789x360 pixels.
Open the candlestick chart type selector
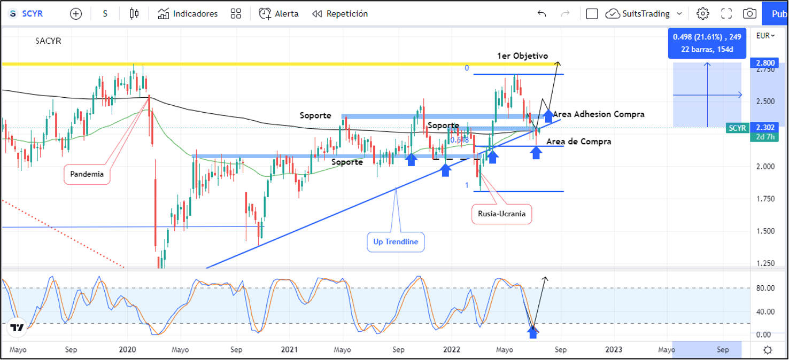pyautogui.click(x=134, y=14)
